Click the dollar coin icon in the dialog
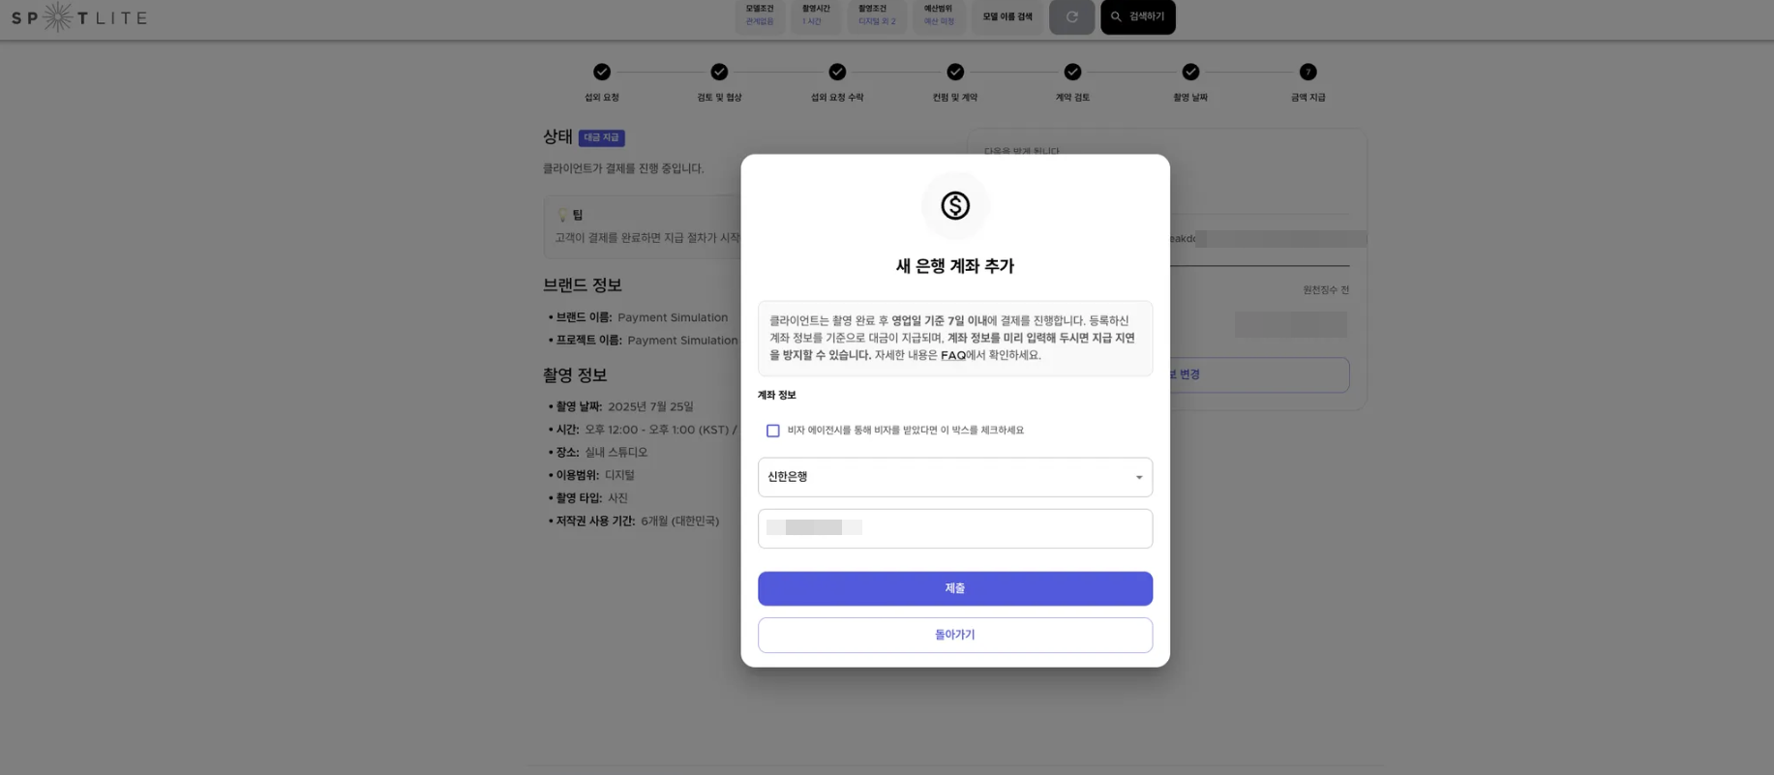 (x=955, y=205)
